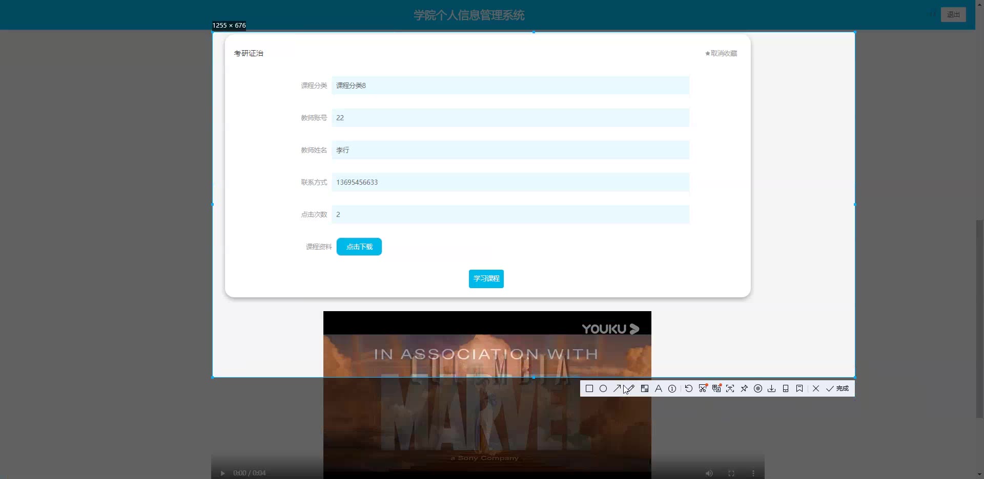Viewport: 984px width, 479px height.
Task: Pin the screenshot to the screen
Action: [x=744, y=388]
